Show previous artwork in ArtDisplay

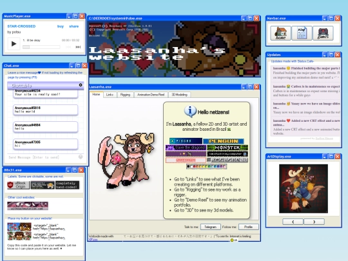click(x=293, y=222)
